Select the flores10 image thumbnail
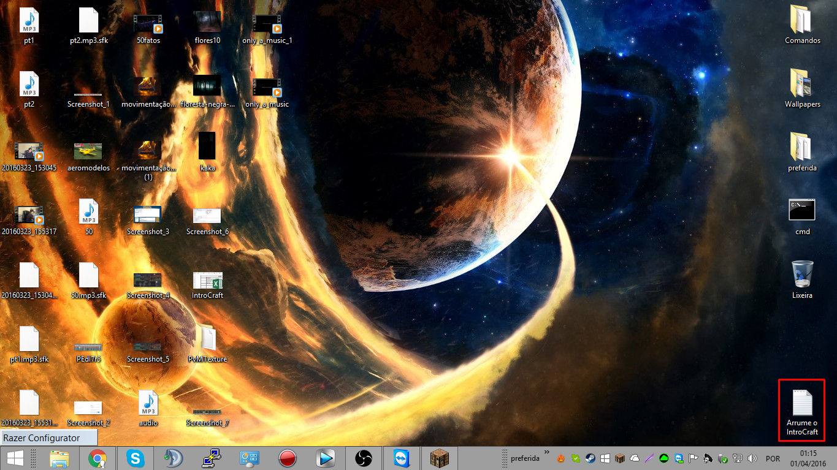The image size is (837, 470). point(207,26)
